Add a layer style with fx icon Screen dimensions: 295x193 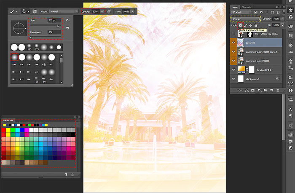[247, 90]
